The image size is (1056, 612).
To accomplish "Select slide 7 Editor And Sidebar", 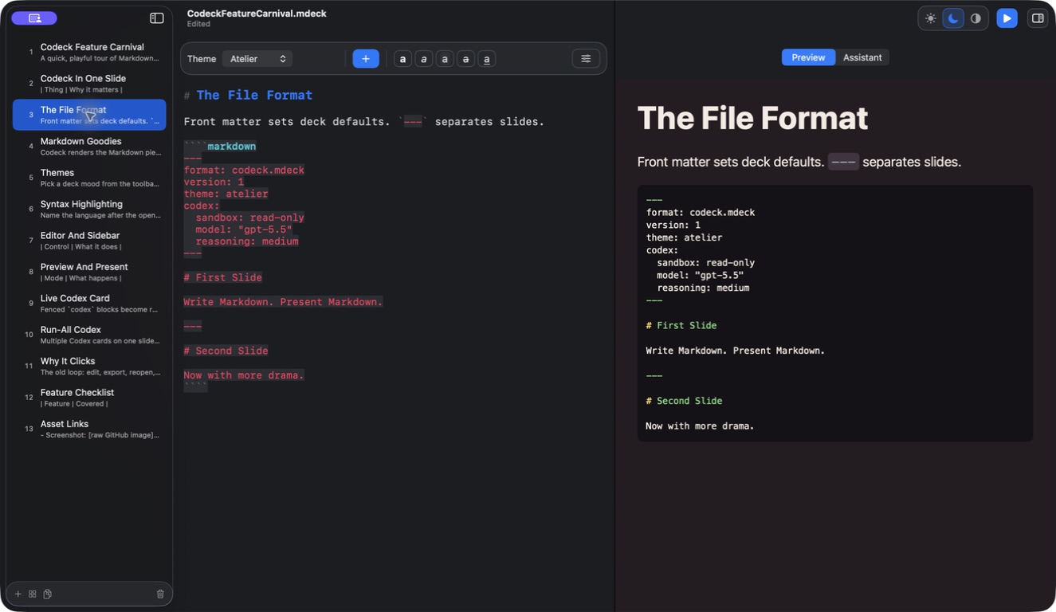I will (89, 241).
